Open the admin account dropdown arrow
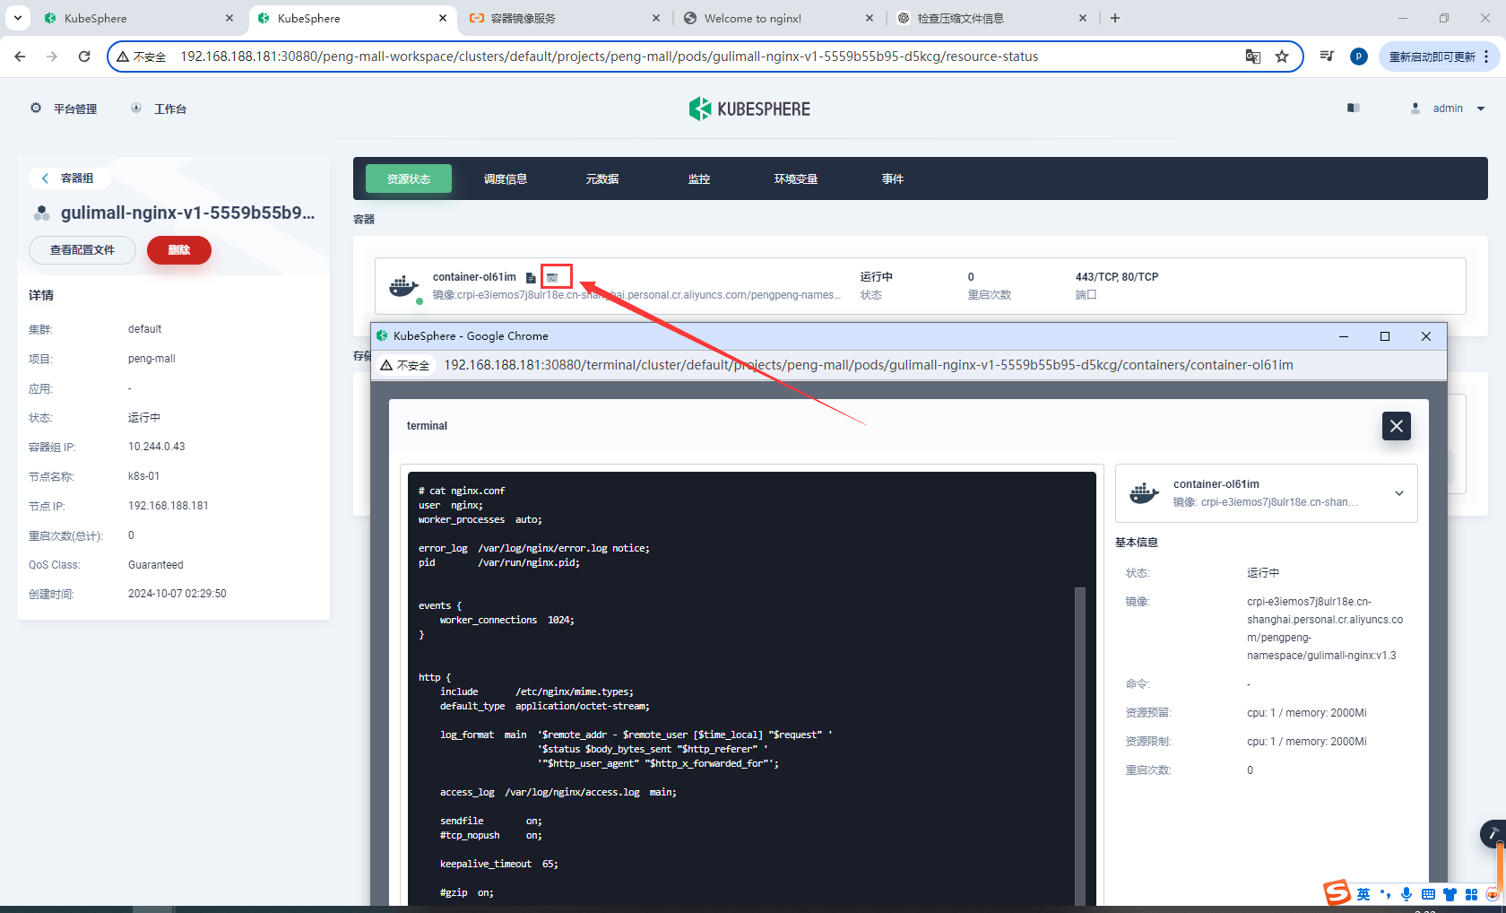Screen dimensions: 1506x913 point(1481,109)
